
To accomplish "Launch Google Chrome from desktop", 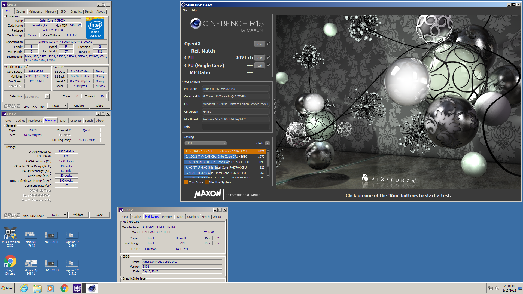I will tap(10, 265).
